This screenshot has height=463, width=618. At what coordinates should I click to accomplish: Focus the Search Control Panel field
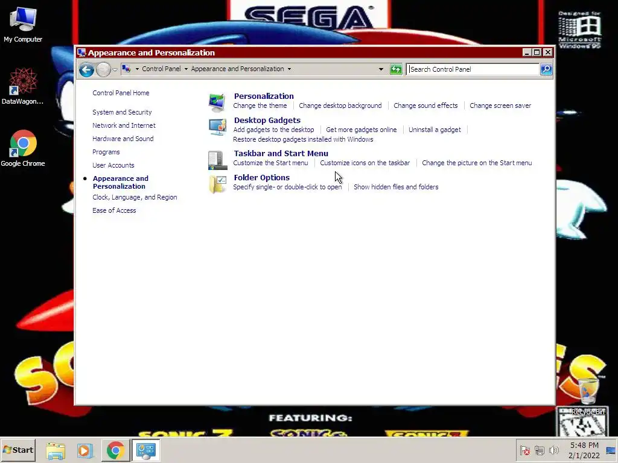473,69
